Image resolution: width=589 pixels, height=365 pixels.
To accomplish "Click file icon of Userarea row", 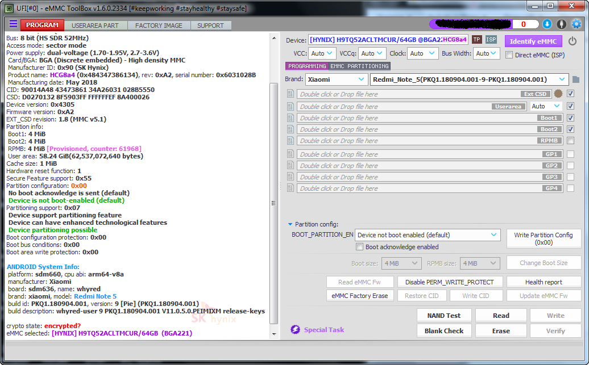I will tap(291, 107).
